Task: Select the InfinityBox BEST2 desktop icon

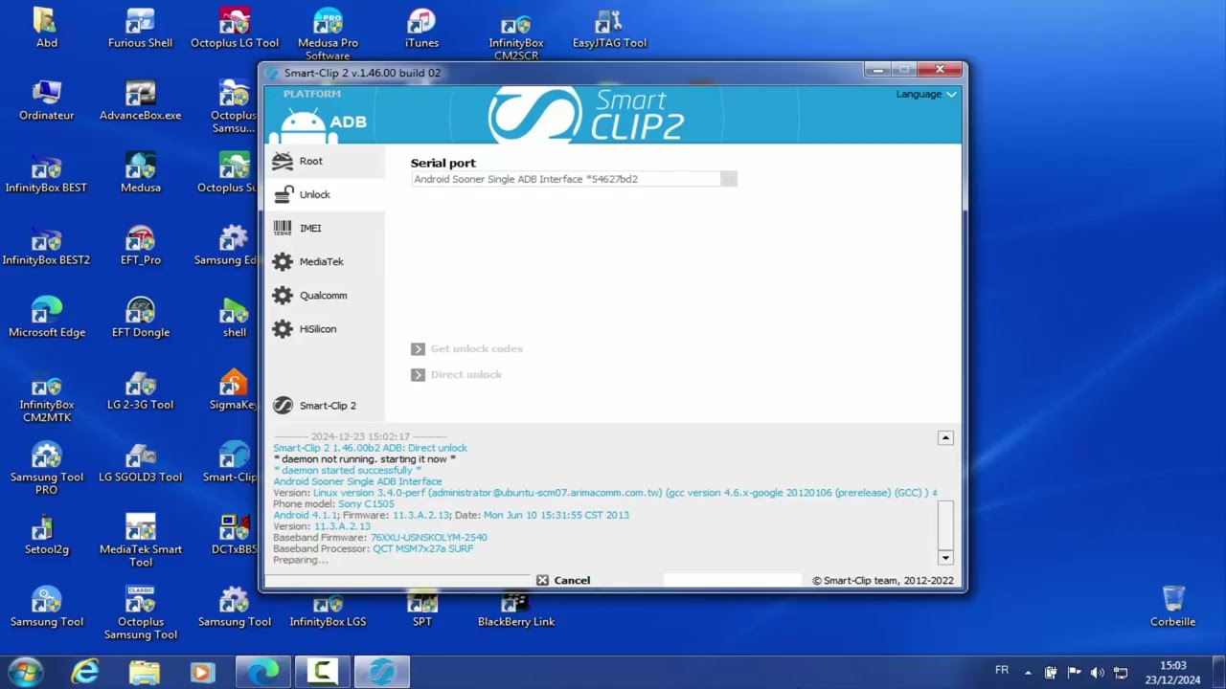Action: point(46,245)
